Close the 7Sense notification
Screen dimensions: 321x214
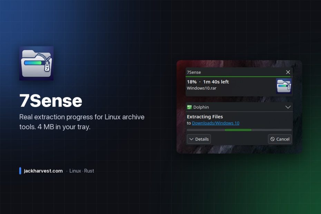click(x=288, y=72)
